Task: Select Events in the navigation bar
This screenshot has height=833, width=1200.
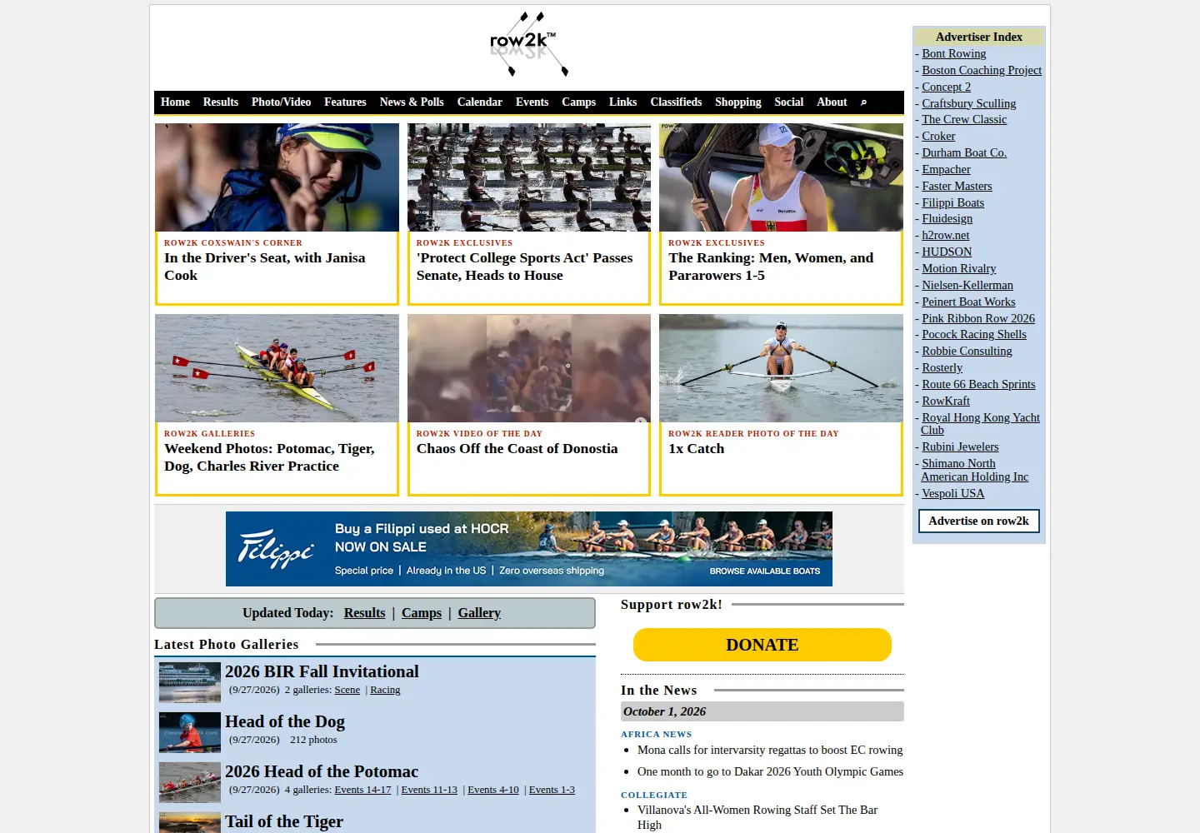Action: click(x=532, y=102)
